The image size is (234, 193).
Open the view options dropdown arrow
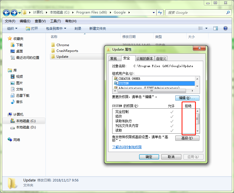[x=206, y=28]
